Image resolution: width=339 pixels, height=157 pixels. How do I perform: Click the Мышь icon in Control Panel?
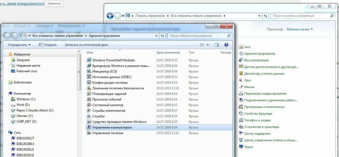[x=241, y=87]
